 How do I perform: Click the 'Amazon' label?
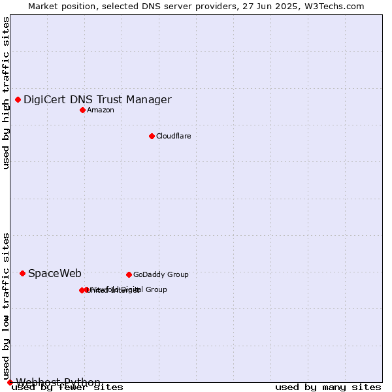pyautogui.click(x=101, y=110)
